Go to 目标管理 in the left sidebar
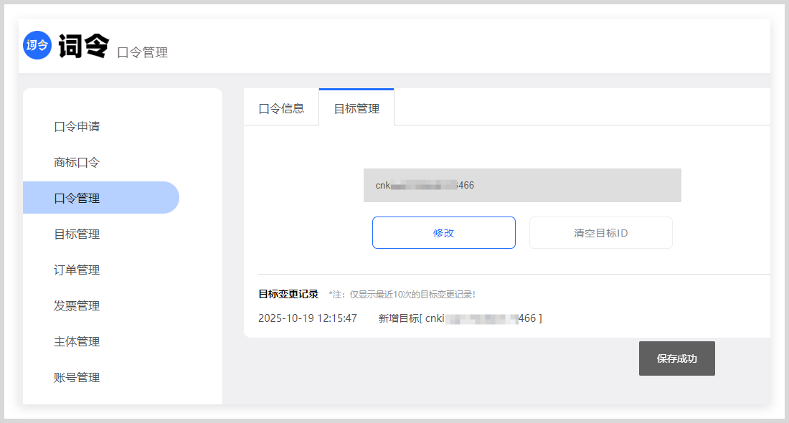 (x=77, y=234)
